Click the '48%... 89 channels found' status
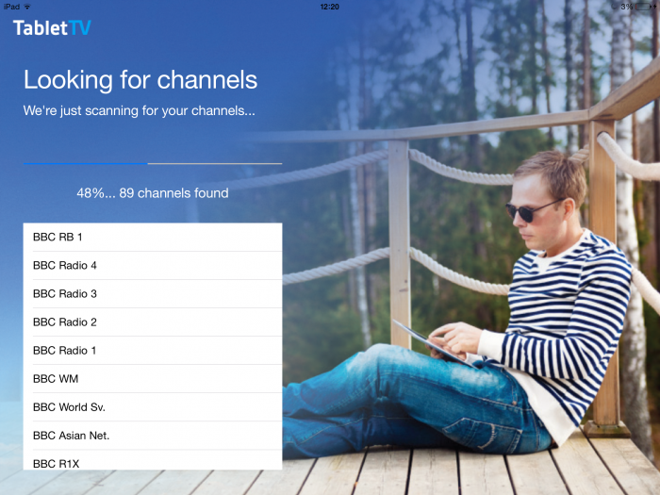This screenshot has width=660, height=495. click(x=153, y=193)
